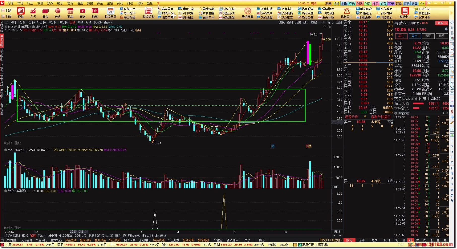This screenshot has width=457, height=249.
Task: Open 异动观察 toolbar item
Action: click(206, 9)
